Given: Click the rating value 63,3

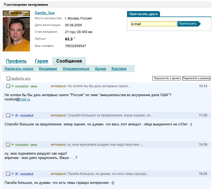Looking at the screenshot, I should tap(69, 39).
